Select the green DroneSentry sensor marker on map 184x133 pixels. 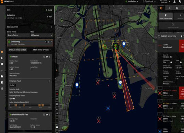click(115, 47)
